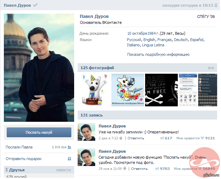Image resolution: width=221 pixels, height=179 pixels.
Task: Like the post with heart showing 9121
Action: 202,138
